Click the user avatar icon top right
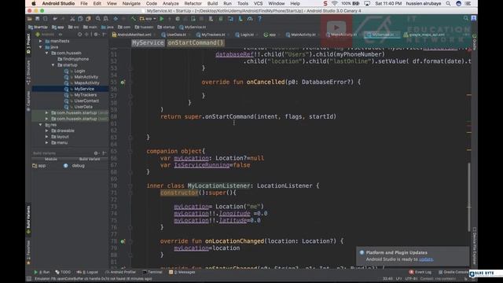Screen dimensions: 503x283 click(x=473, y=19)
